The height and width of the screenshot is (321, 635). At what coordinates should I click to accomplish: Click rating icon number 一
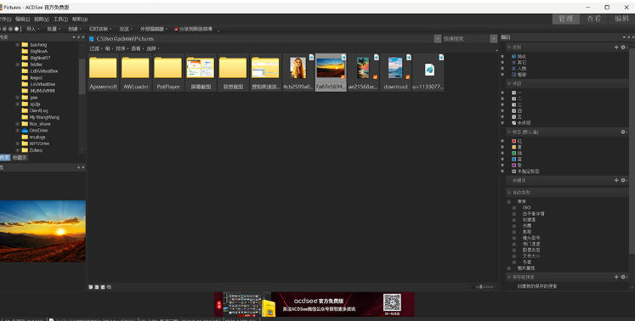pos(514,93)
